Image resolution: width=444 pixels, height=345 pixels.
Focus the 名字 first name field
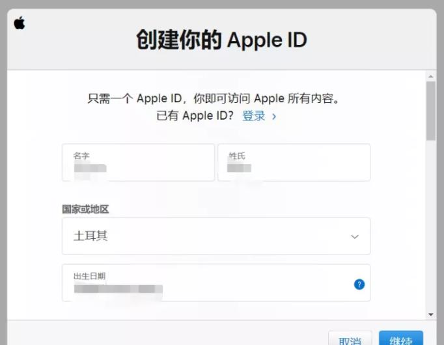138,162
